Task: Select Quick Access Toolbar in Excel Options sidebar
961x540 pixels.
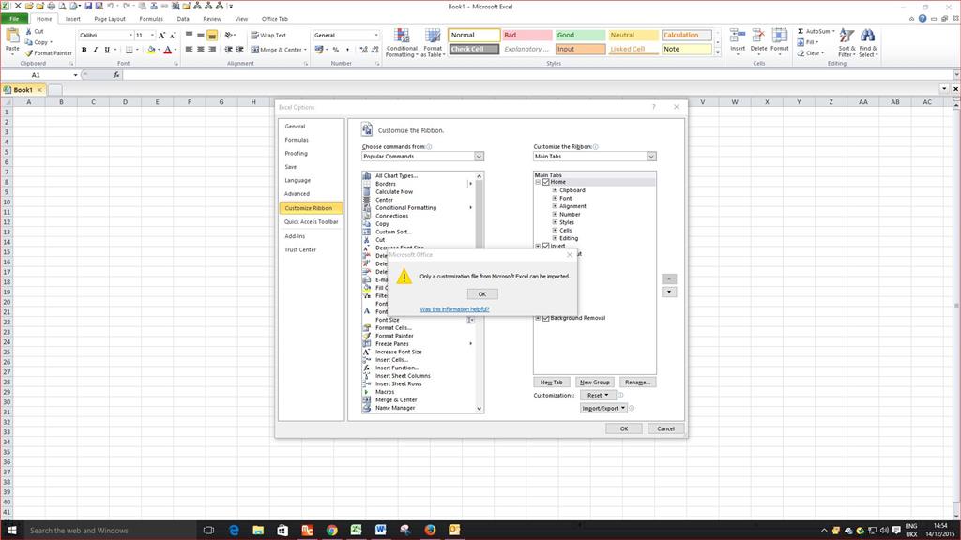Action: tap(311, 221)
